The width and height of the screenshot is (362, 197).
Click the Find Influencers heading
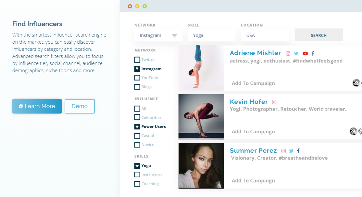tap(37, 24)
